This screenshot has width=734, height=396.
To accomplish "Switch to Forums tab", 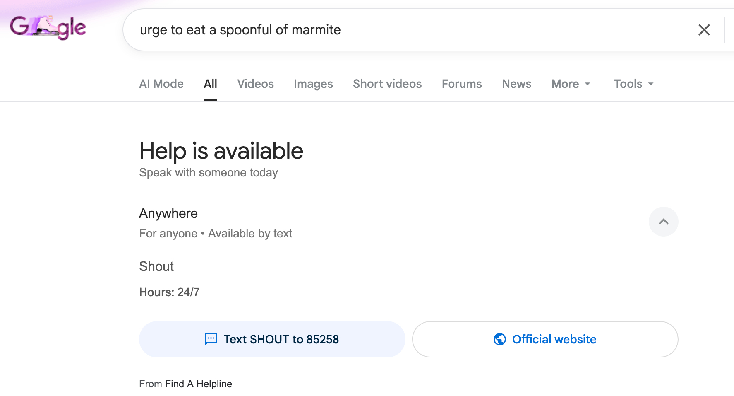I will point(462,84).
